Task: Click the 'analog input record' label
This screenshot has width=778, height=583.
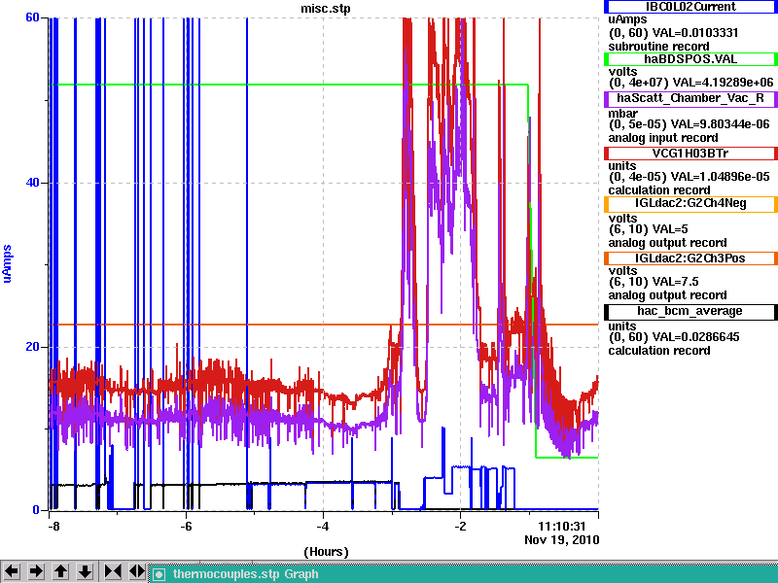Action: click(x=663, y=138)
